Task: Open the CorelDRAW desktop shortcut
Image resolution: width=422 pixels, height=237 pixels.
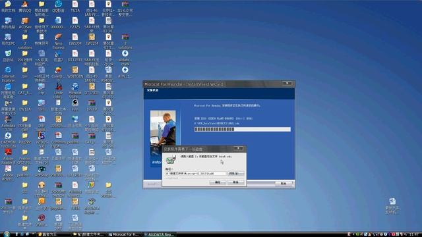Action: [58, 74]
